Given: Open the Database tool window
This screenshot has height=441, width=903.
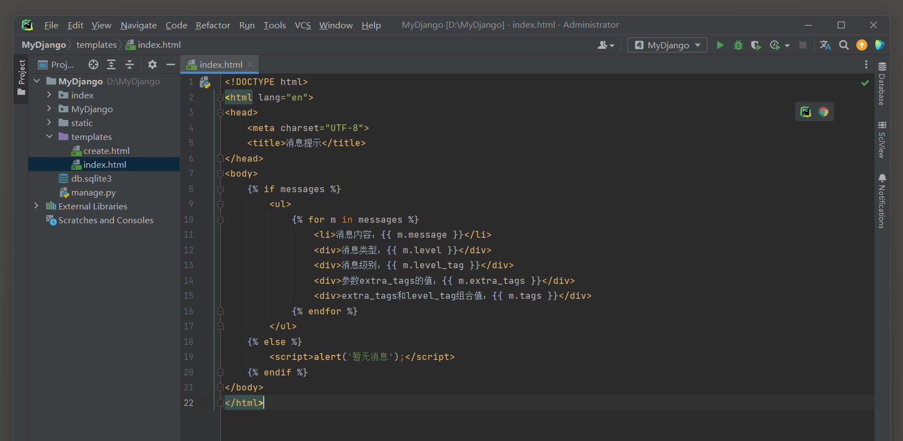Looking at the screenshot, I should (882, 84).
